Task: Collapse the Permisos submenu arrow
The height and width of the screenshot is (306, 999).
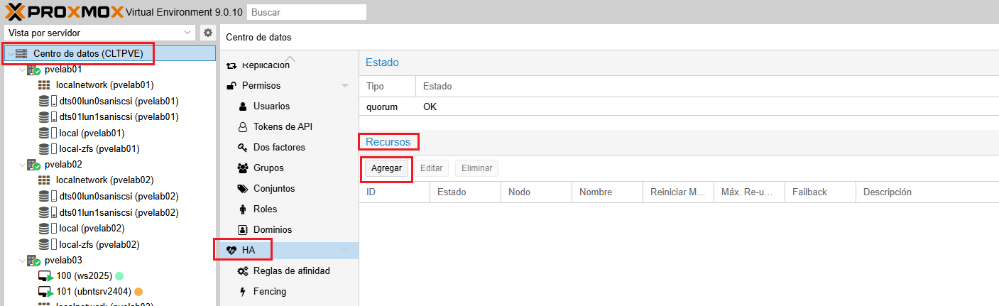Action: pyautogui.click(x=345, y=86)
